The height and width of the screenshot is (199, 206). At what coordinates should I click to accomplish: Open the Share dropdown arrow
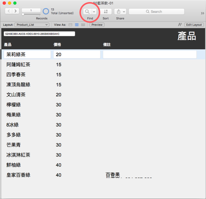click(x=124, y=12)
